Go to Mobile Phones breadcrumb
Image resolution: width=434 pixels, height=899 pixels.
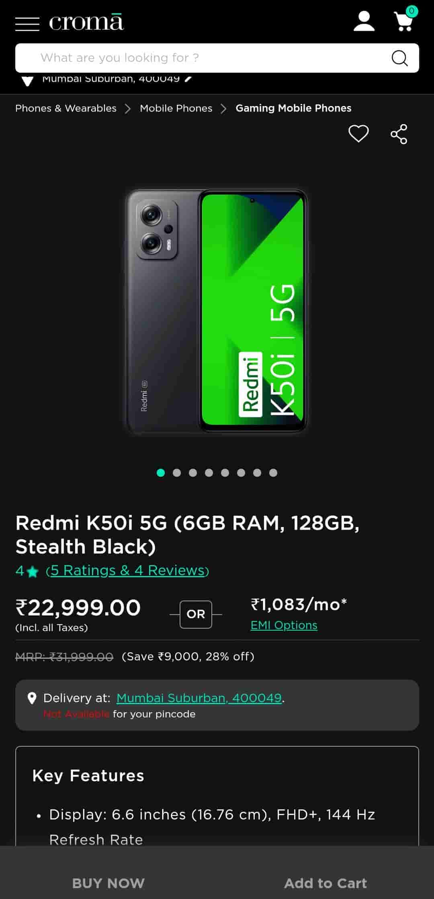(x=176, y=108)
